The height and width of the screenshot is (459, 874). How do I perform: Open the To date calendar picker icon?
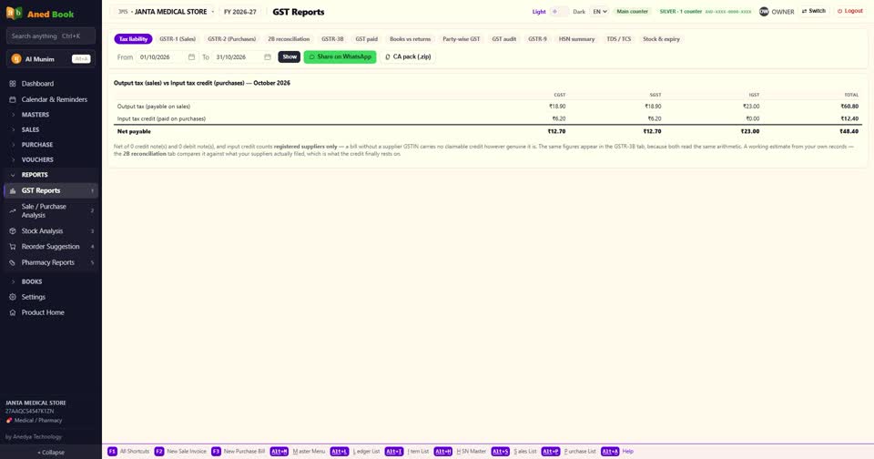(x=268, y=56)
